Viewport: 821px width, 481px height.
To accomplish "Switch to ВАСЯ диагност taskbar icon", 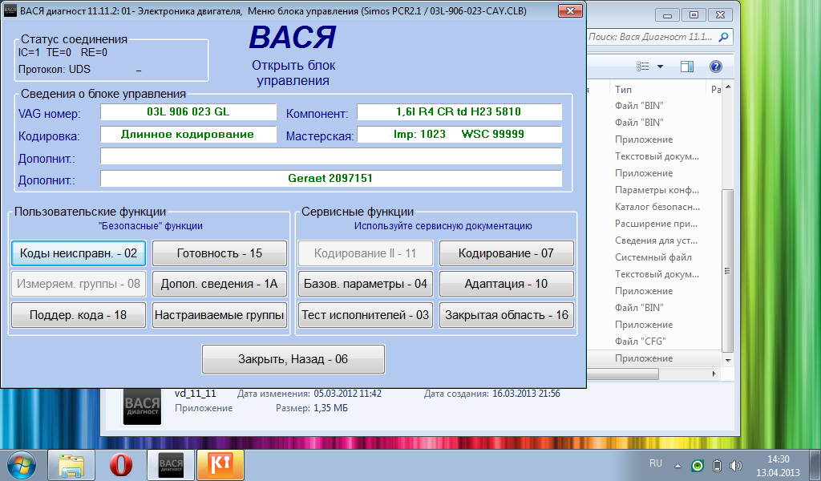I will pyautogui.click(x=170, y=465).
